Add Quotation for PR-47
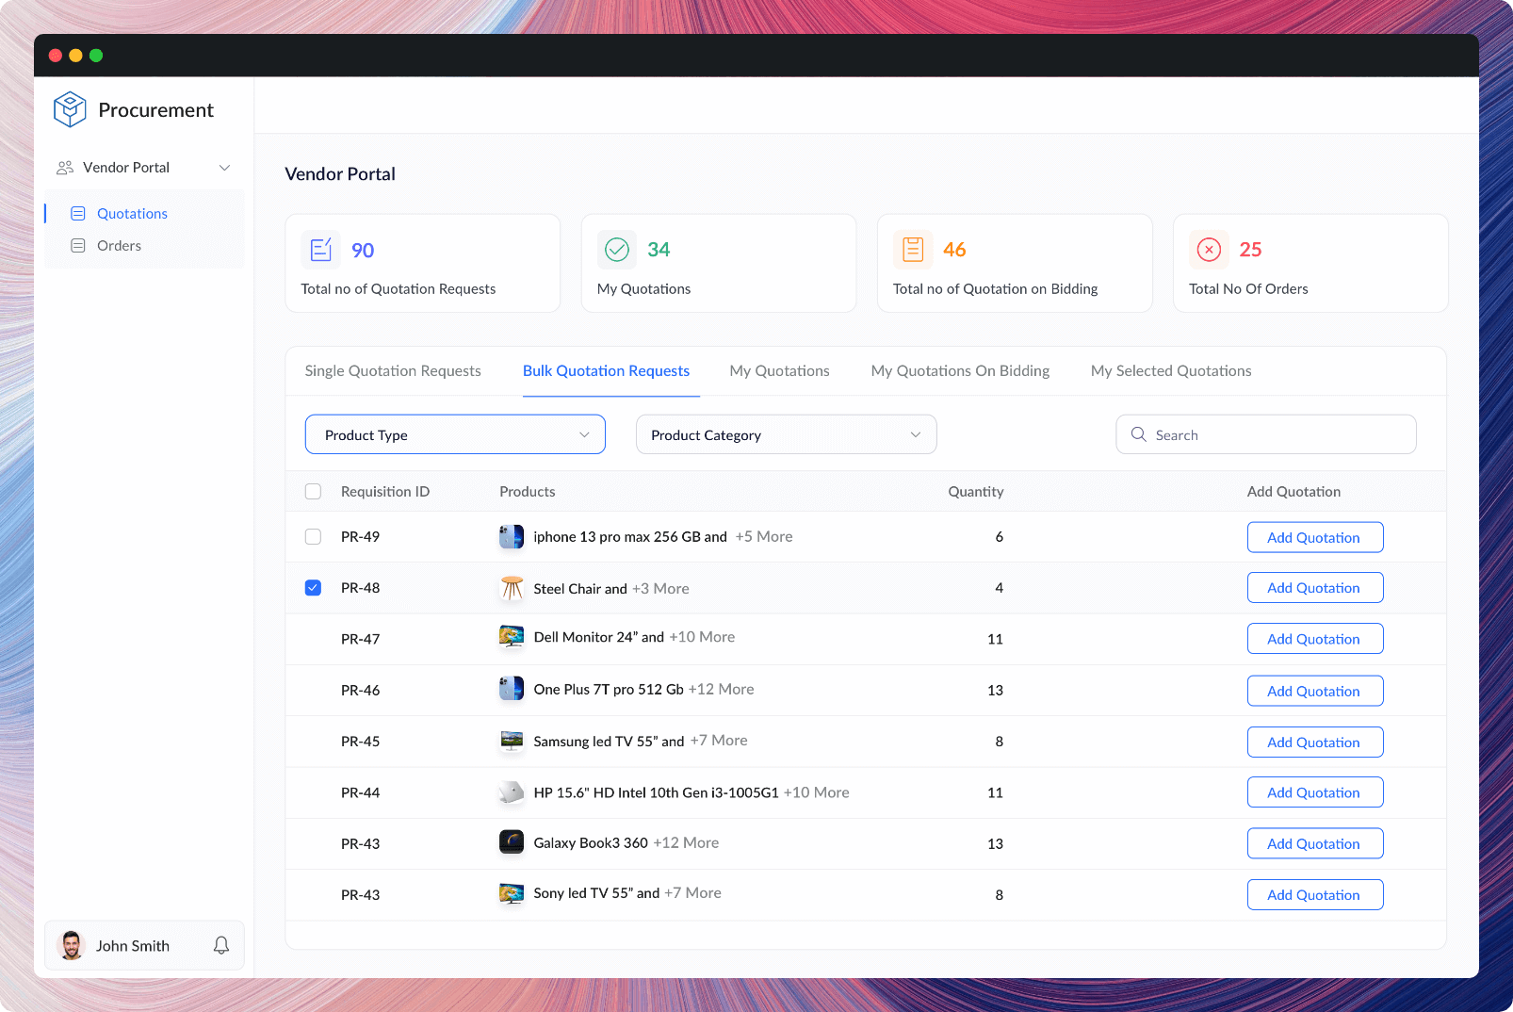 click(1314, 638)
